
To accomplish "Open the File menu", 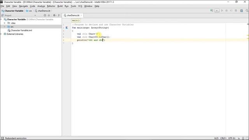I will [2, 6].
